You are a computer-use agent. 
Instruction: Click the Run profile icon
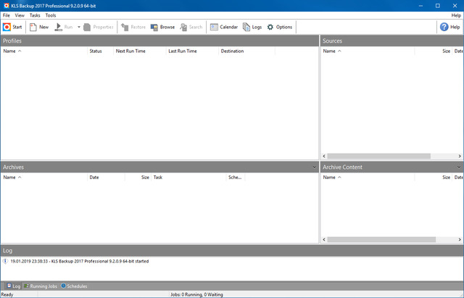[59, 27]
